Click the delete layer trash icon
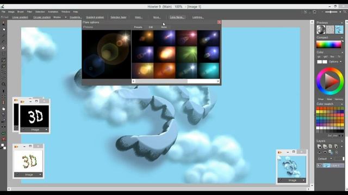 [x=336, y=146]
